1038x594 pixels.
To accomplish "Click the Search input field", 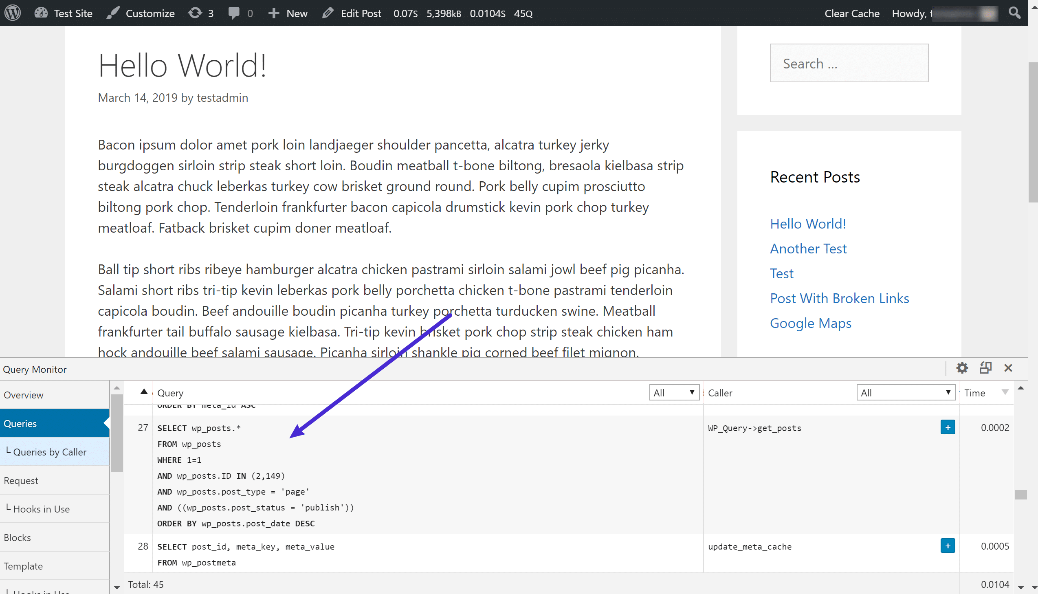I will point(849,63).
